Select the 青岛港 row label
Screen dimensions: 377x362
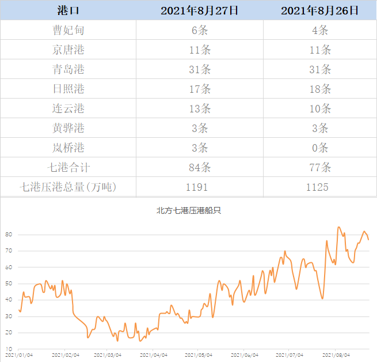tap(68, 69)
